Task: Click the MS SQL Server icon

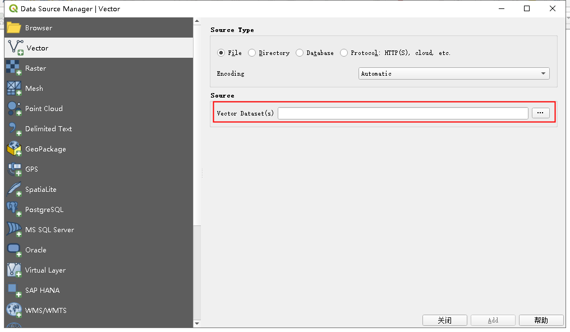Action: (14, 229)
